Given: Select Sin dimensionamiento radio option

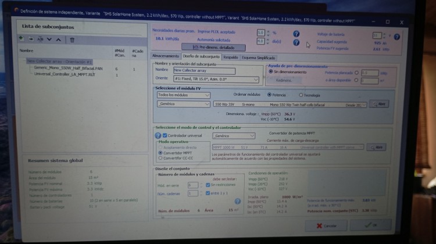Looking at the screenshot, I should [271, 71].
